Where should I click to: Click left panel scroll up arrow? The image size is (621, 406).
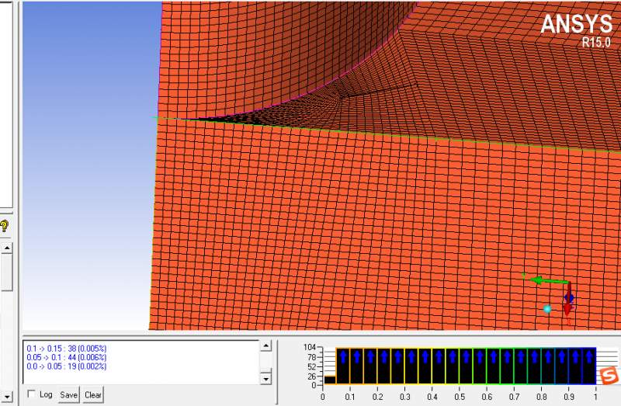pos(7,248)
